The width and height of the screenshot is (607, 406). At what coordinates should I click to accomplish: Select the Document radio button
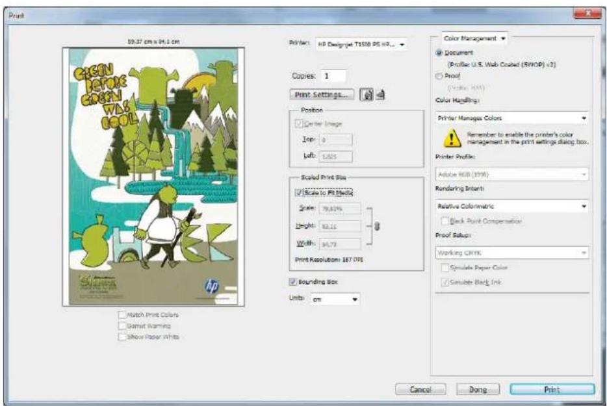439,53
